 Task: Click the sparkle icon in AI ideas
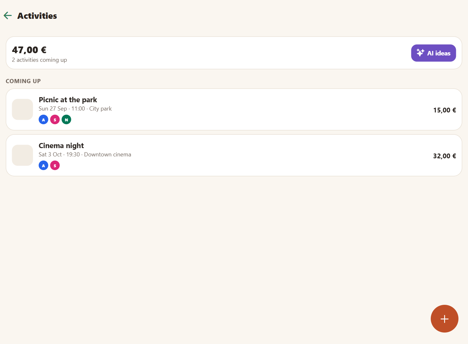(x=420, y=53)
